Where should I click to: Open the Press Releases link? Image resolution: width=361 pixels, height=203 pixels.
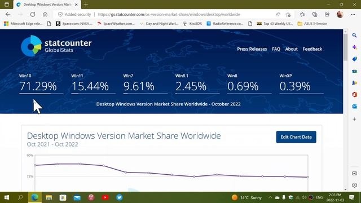[252, 49]
